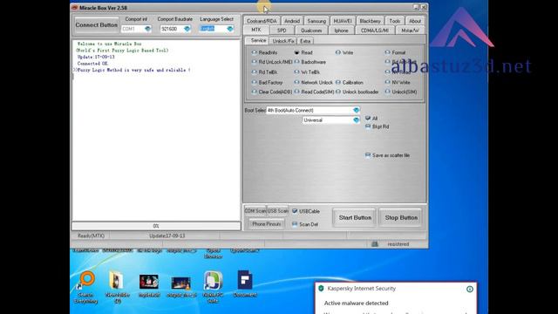Screen dimensions: 558x314
Task: Switch to the Qualcomm tab
Action: pyautogui.click(x=311, y=31)
